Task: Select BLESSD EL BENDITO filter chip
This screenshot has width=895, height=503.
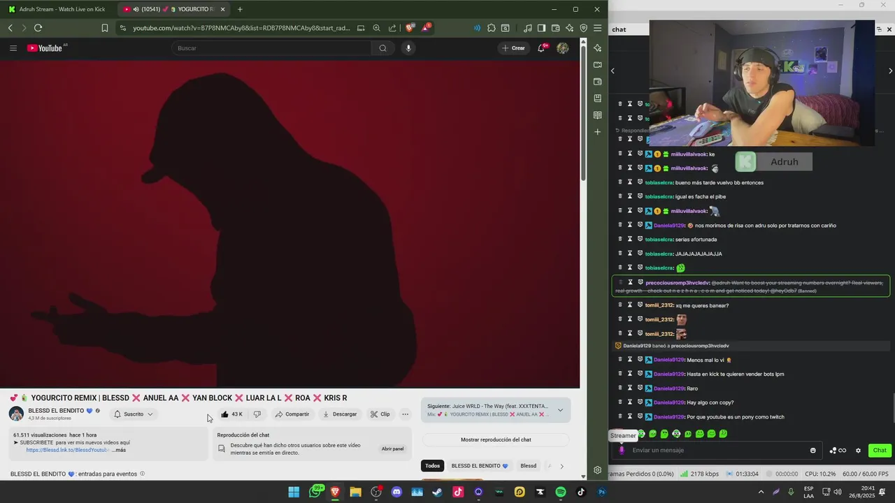Action: coord(480,466)
